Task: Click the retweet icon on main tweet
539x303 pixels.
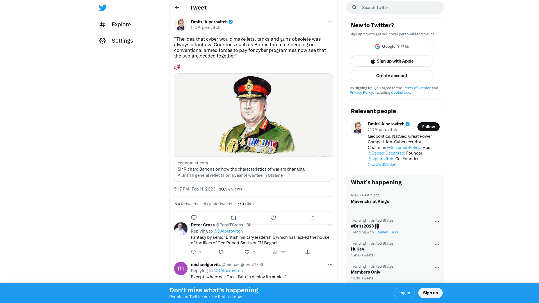Action: (x=234, y=217)
